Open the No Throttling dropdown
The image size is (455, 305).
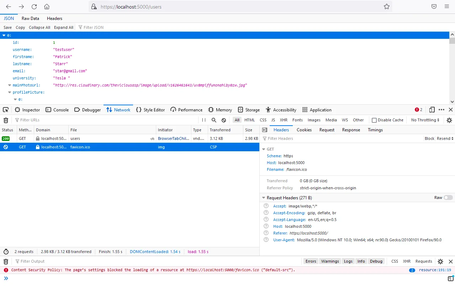pyautogui.click(x=425, y=120)
